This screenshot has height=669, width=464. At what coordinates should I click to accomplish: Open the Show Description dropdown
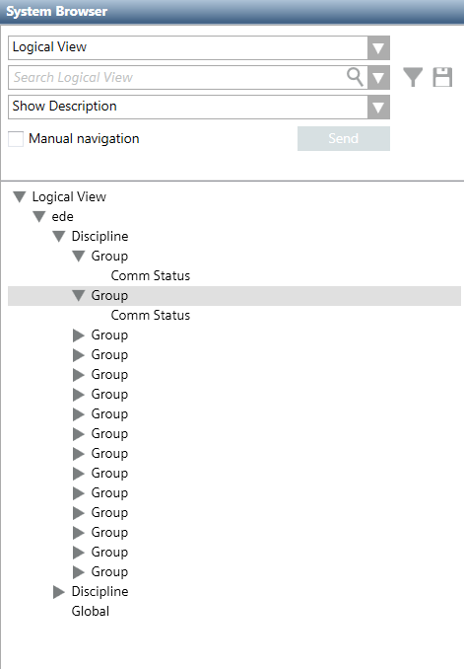[378, 108]
